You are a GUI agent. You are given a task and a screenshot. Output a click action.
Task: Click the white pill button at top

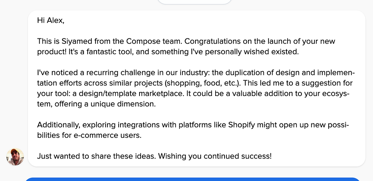pos(194,1)
